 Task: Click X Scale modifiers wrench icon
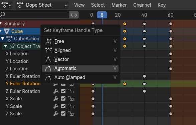tap(56, 99)
